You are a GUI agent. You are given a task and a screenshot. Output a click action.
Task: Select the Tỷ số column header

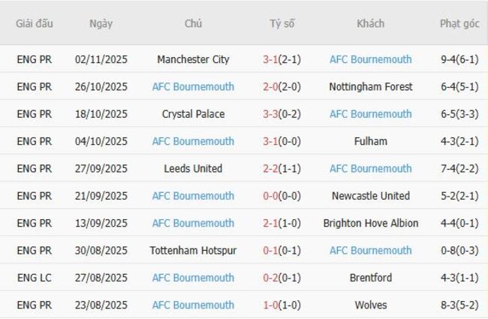(282, 24)
